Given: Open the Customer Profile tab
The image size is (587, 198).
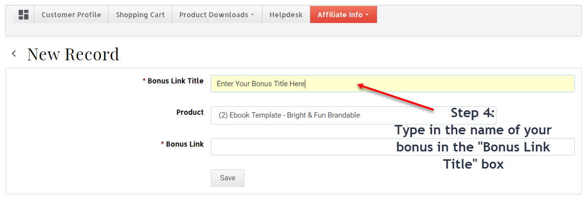Looking at the screenshot, I should [x=71, y=15].
